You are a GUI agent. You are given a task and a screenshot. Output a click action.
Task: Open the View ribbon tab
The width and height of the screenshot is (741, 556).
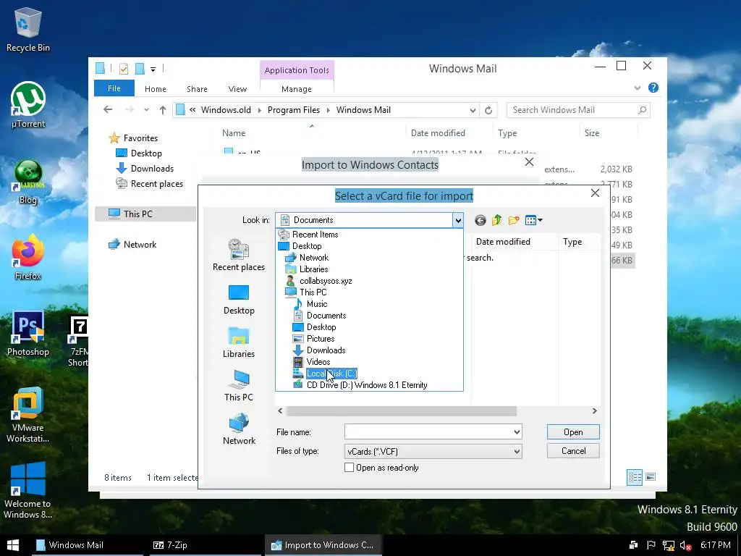(x=237, y=89)
